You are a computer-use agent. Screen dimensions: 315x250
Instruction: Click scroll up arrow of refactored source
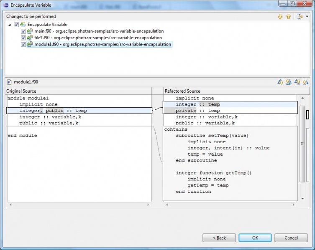tap(302, 98)
